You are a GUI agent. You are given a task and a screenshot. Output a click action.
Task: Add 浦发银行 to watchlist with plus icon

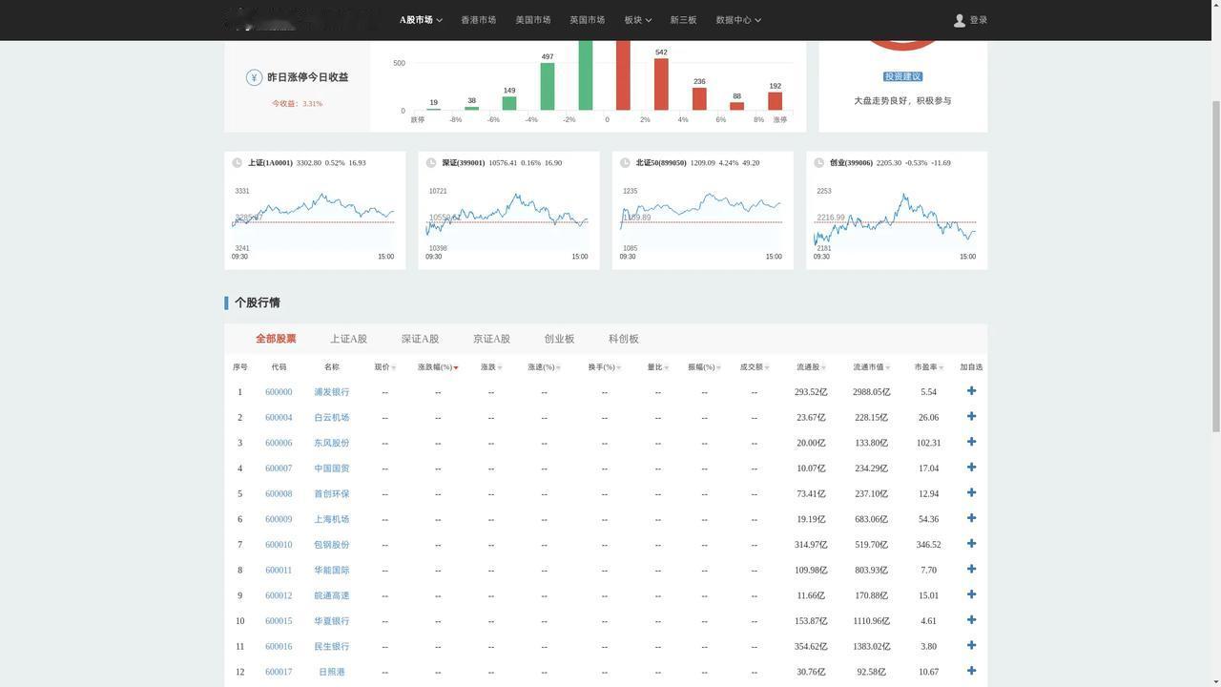click(x=971, y=391)
